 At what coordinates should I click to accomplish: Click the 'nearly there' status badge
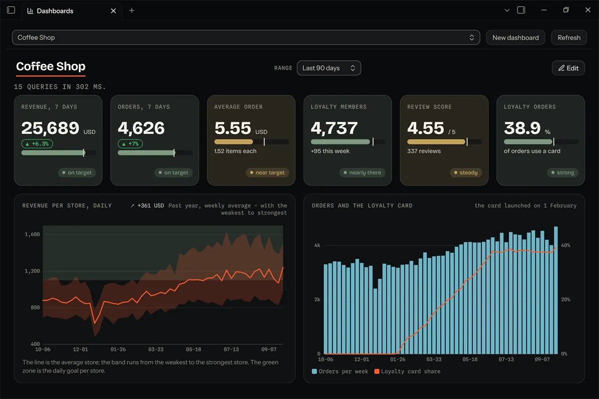[x=362, y=173]
